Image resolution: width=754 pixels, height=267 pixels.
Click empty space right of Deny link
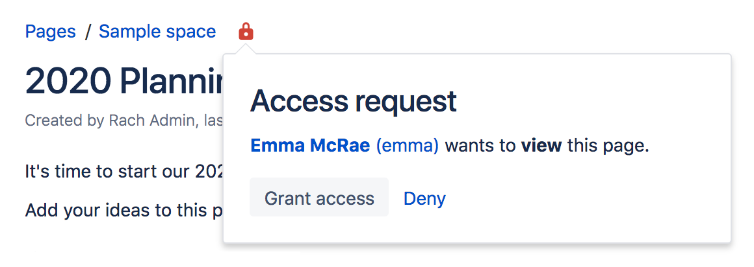[585, 198]
